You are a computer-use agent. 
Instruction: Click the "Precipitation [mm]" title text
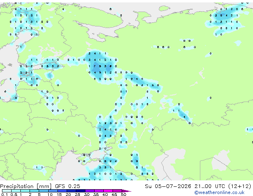(x=26, y=186)
